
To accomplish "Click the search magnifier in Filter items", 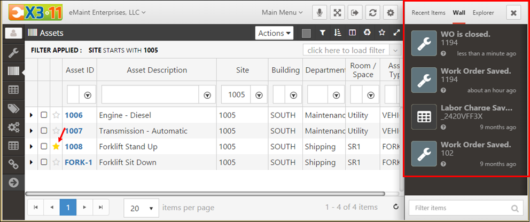I will tap(515, 209).
